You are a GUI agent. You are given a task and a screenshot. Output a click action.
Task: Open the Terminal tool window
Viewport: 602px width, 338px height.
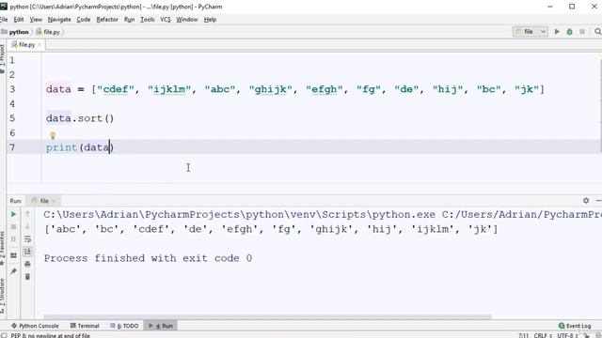point(85,326)
